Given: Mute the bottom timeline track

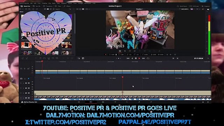Looking at the screenshot, I should click(x=26, y=98).
